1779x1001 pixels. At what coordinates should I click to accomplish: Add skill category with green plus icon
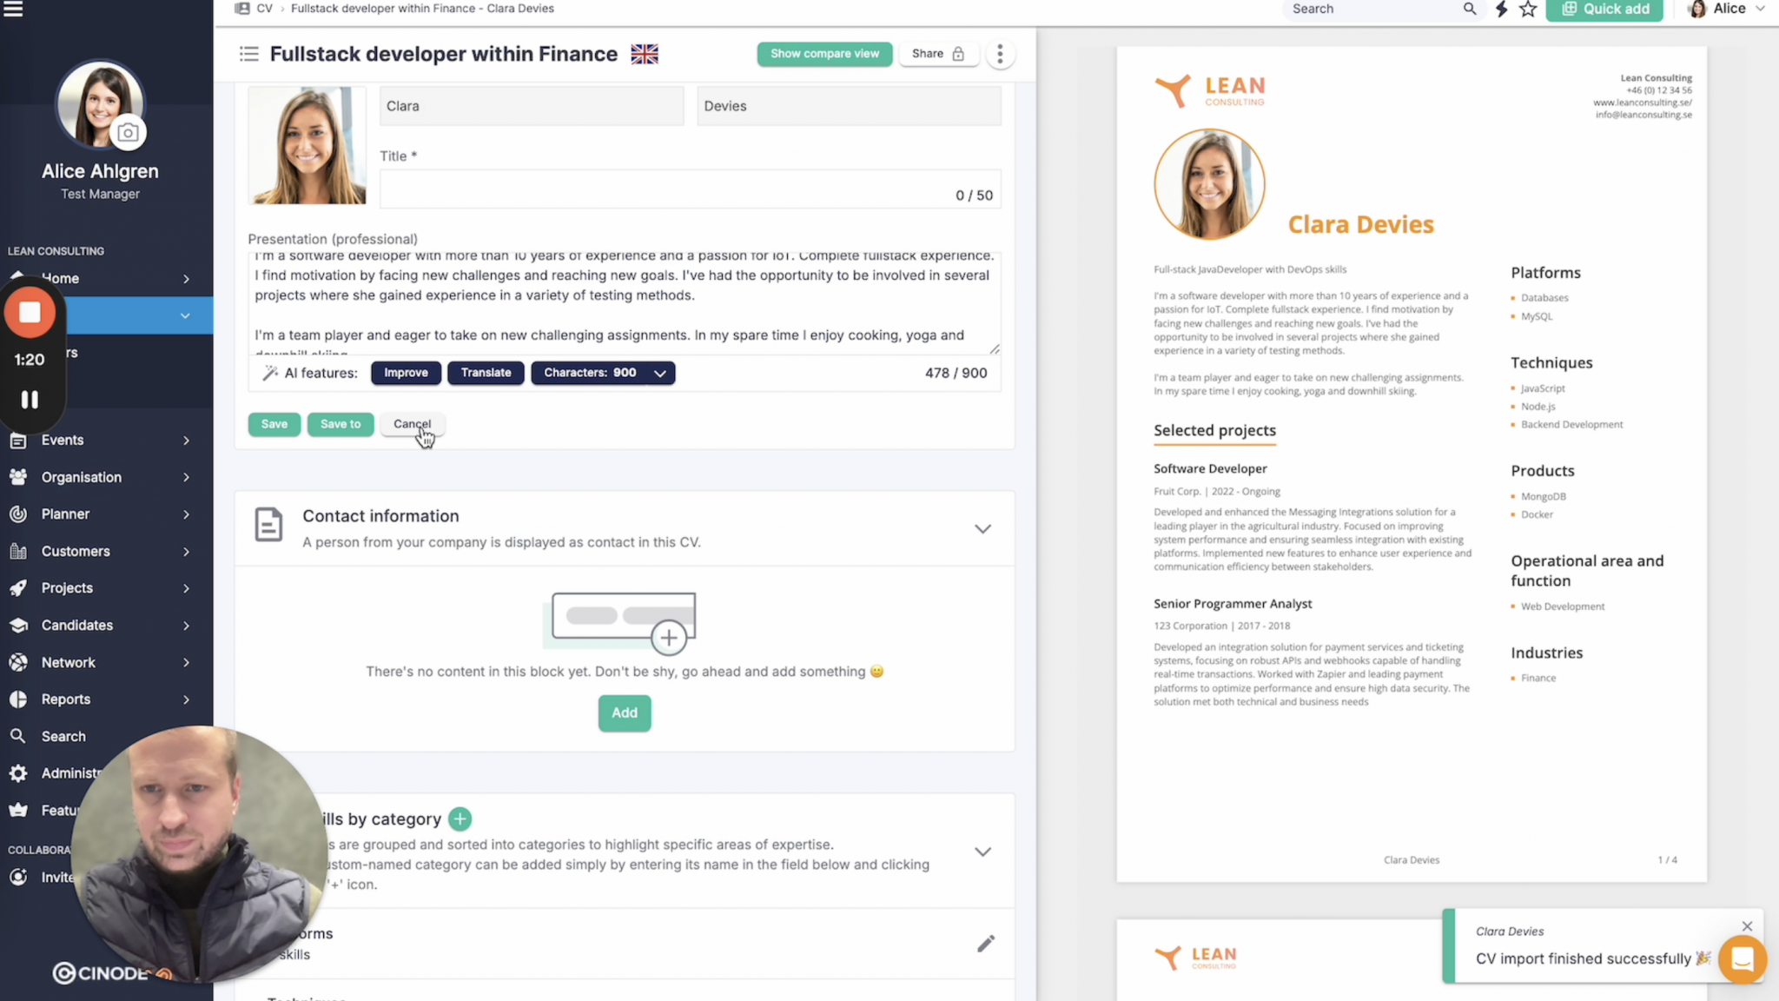pyautogui.click(x=460, y=819)
